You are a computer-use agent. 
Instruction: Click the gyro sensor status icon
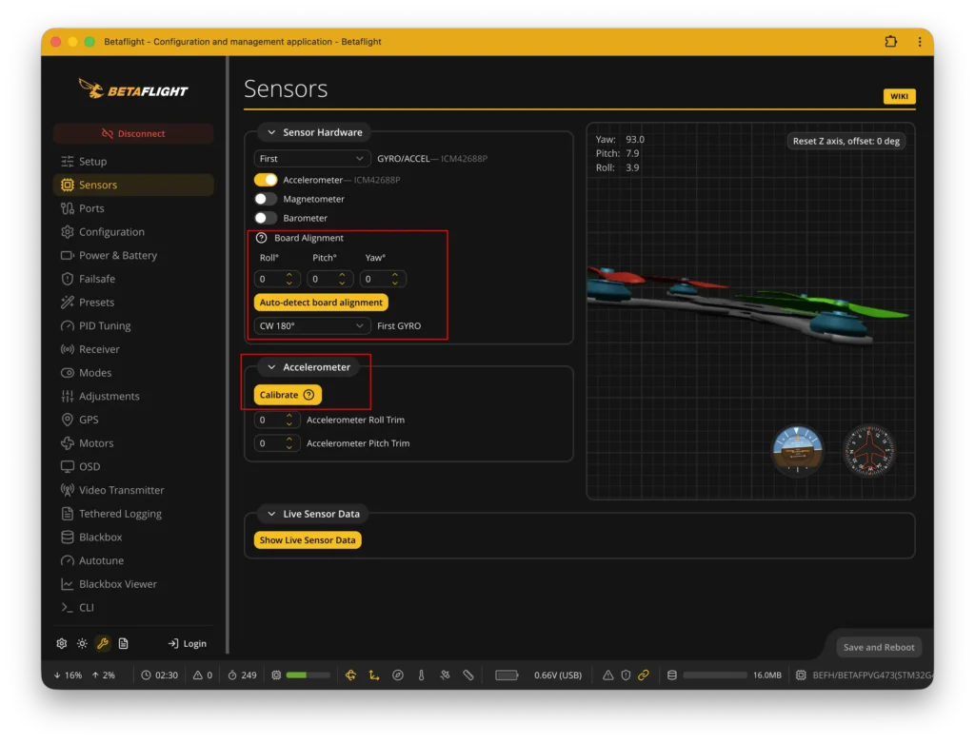(350, 675)
